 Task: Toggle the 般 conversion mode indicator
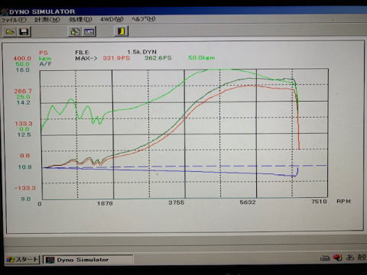pyautogui.click(x=362, y=257)
